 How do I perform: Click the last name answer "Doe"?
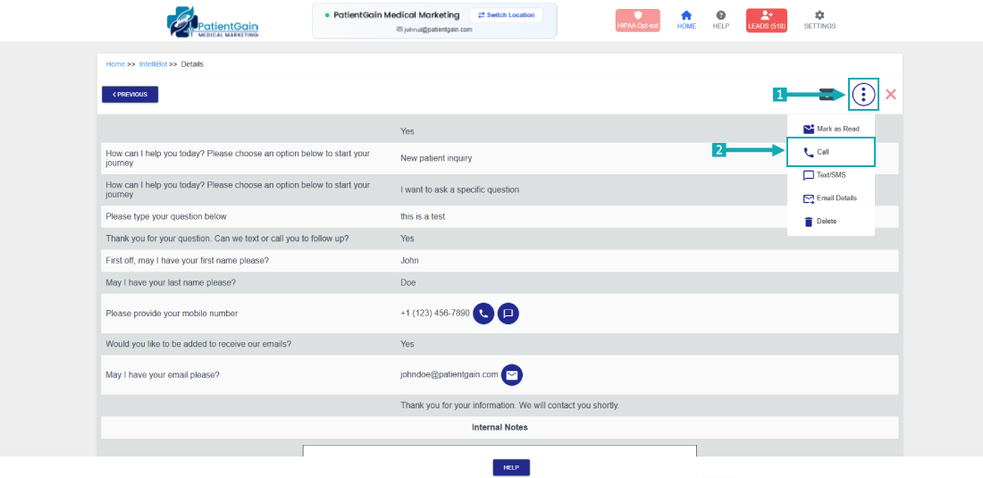point(408,282)
